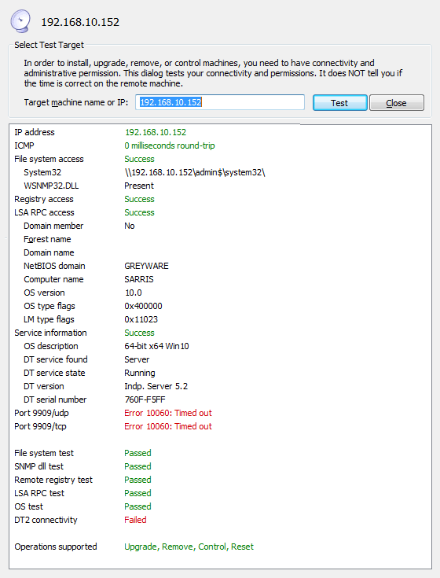Image resolution: width=440 pixels, height=578 pixels.
Task: Click the File system test 'Passed' result
Action: [137, 453]
